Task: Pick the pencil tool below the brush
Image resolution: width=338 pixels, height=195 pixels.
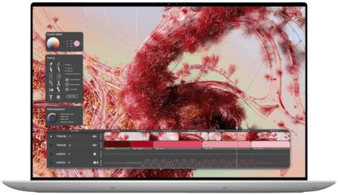Action: (x=51, y=70)
